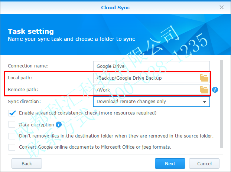Click the Enable advanced consistency check label
The image size is (231, 172).
pos(88,113)
